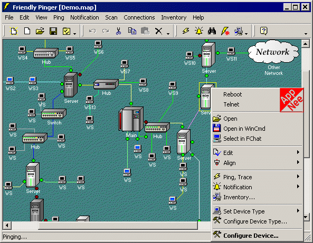Open the Ping menu in menu bar

59,17
